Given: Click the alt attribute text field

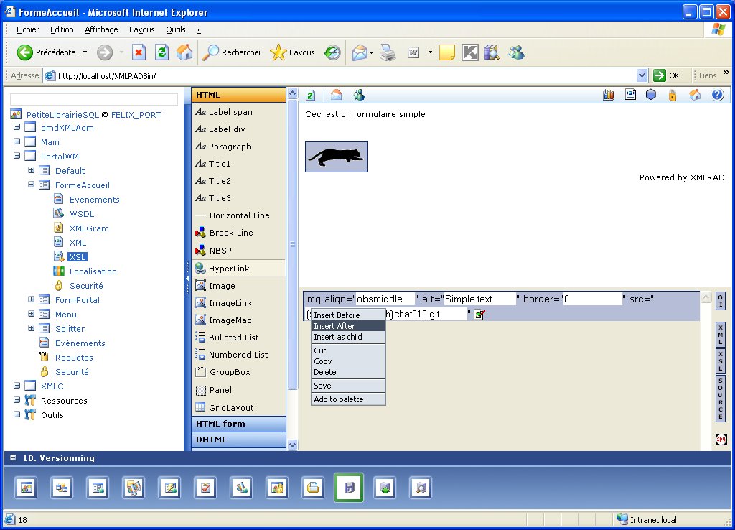Looking at the screenshot, I should click(x=479, y=299).
